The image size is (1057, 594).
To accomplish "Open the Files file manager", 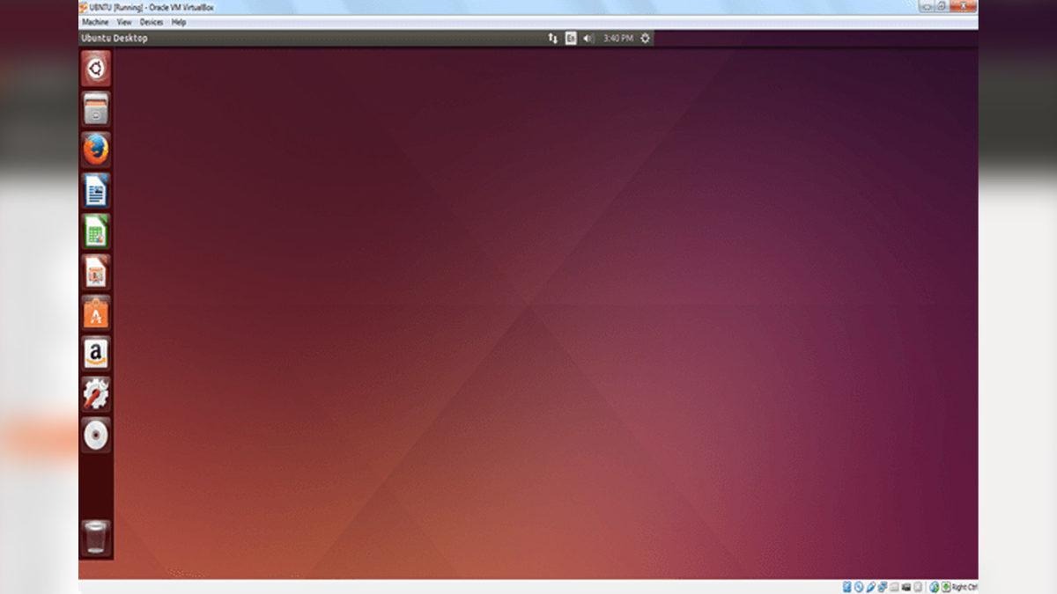I will click(x=95, y=109).
